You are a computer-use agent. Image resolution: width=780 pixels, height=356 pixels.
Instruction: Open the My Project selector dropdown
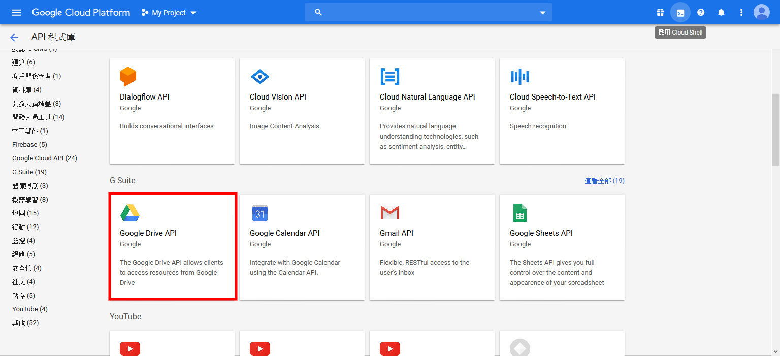169,12
